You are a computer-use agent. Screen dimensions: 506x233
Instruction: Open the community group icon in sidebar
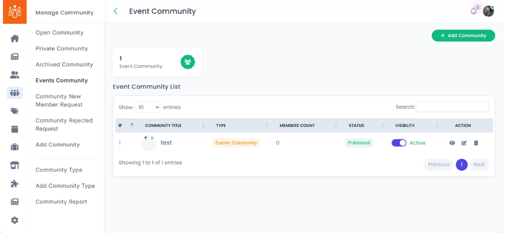click(x=15, y=93)
